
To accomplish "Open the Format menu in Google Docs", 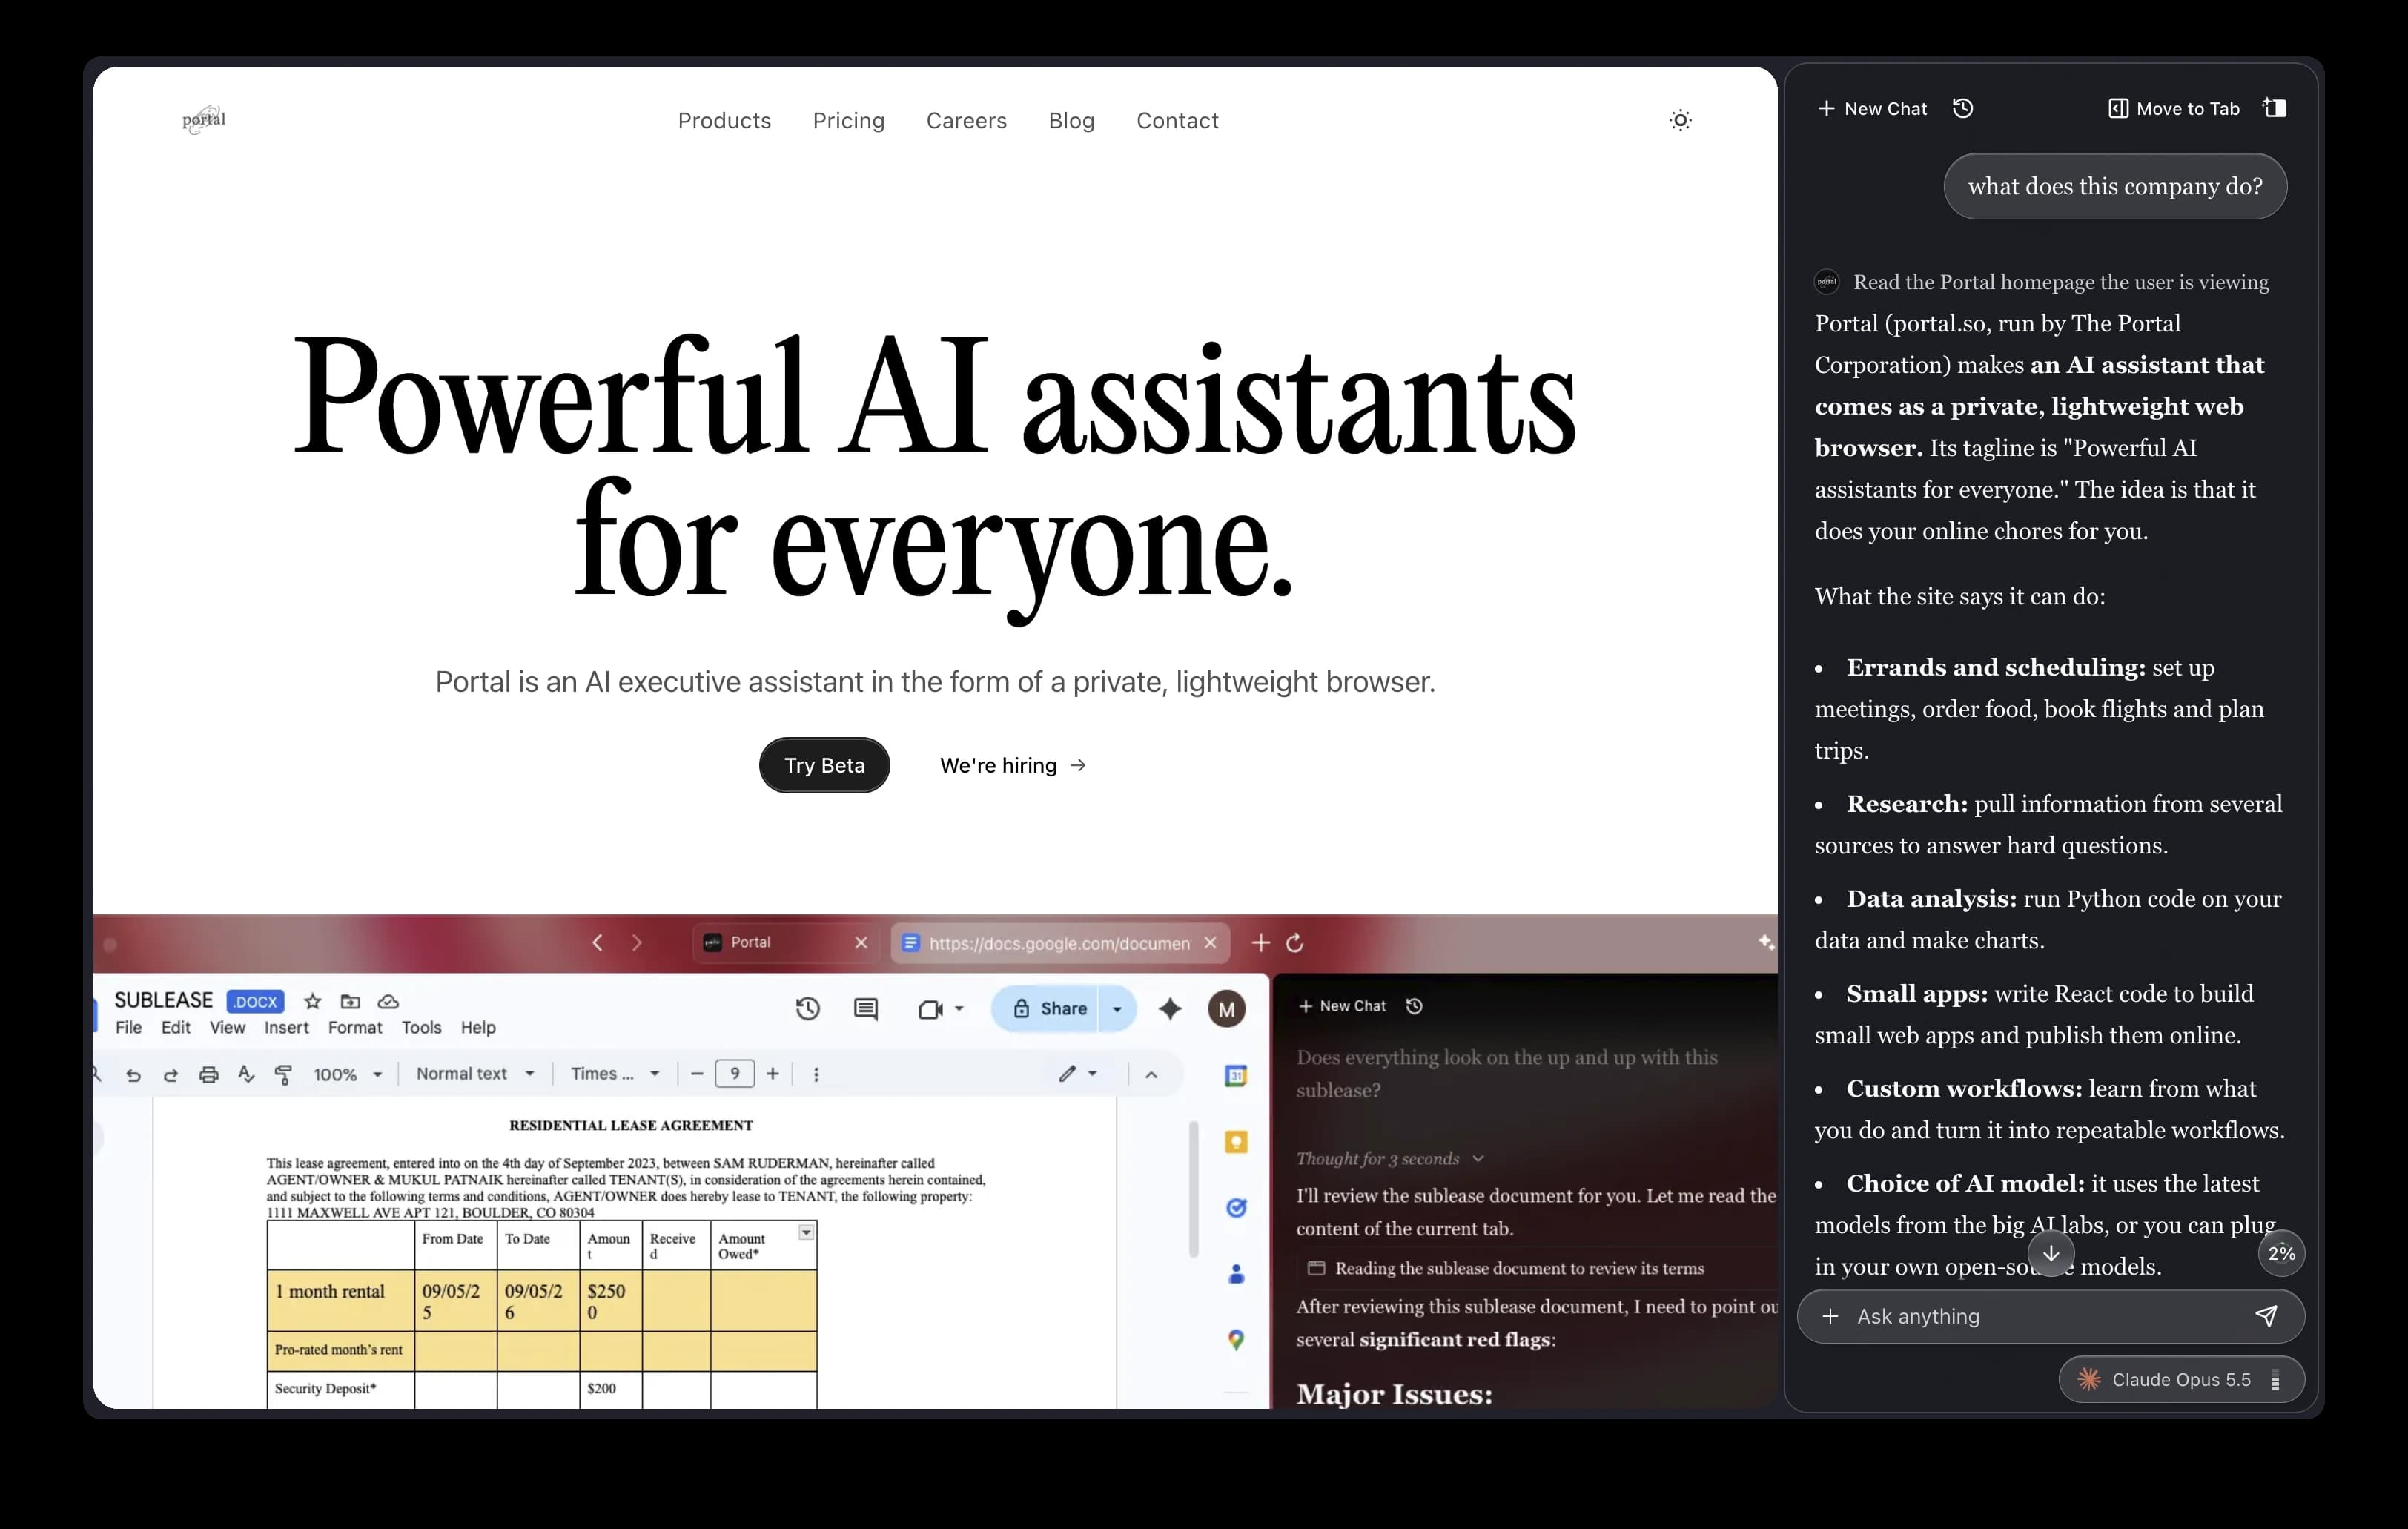I will point(355,1027).
